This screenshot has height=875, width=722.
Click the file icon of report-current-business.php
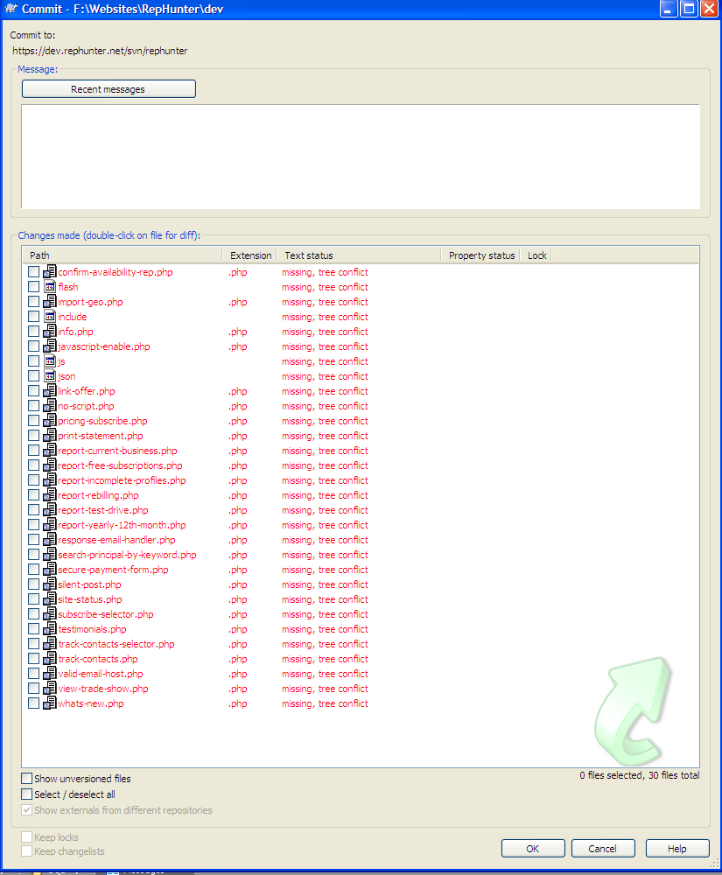click(50, 451)
